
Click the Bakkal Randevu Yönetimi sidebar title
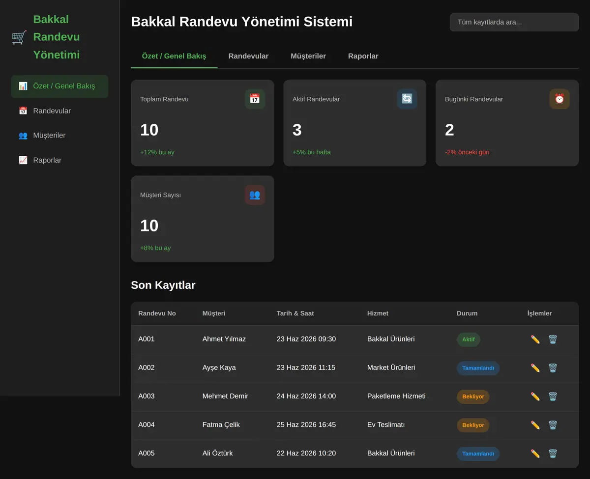pos(57,37)
